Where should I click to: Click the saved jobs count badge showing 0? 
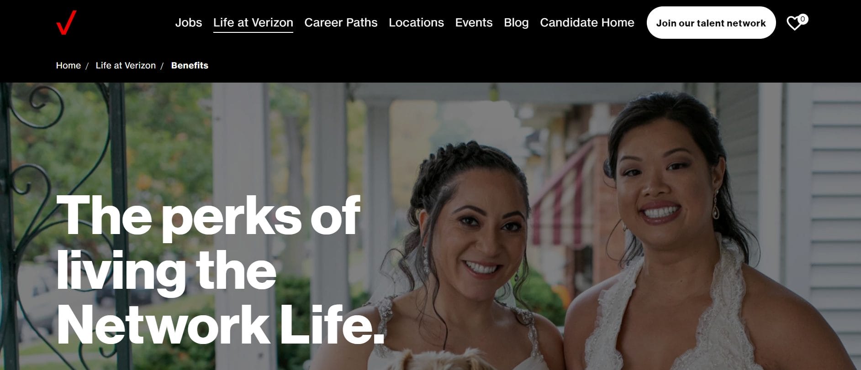tap(803, 19)
